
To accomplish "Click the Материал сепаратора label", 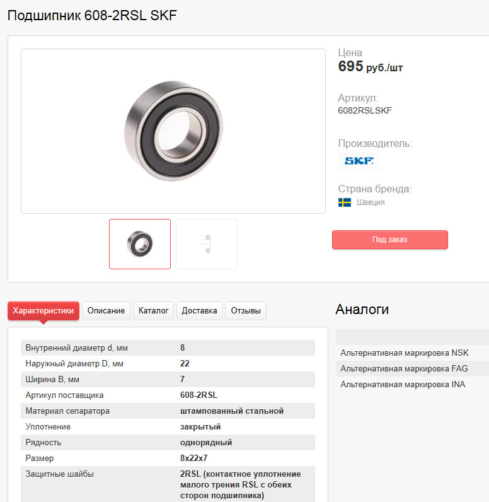I will click(x=67, y=411).
